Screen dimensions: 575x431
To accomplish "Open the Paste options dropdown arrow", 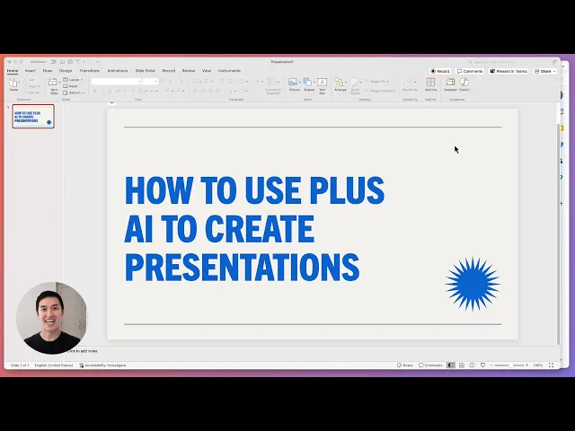I will coord(19,83).
